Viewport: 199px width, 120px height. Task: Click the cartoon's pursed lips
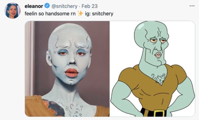[158, 55]
